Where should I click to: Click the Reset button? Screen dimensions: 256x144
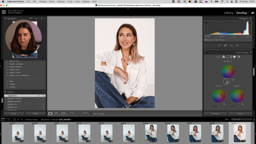click(240, 113)
